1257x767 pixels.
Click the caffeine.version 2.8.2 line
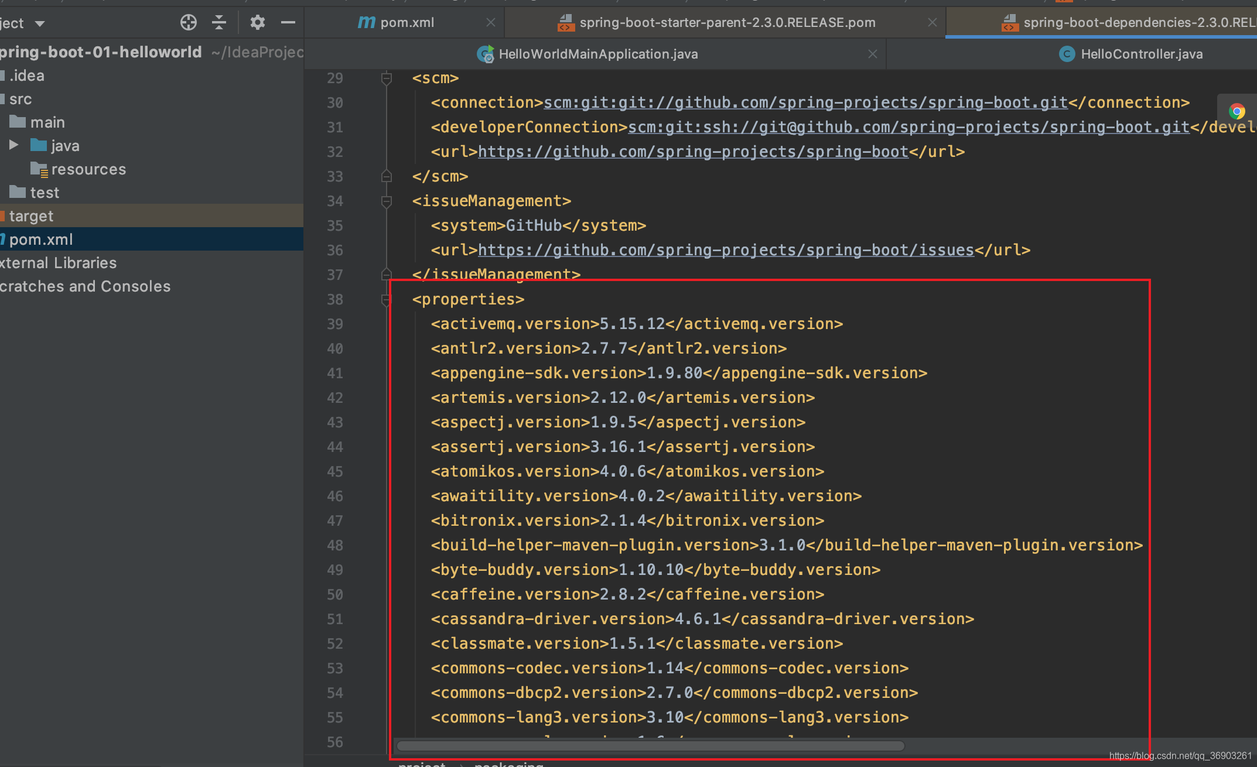coord(627,594)
